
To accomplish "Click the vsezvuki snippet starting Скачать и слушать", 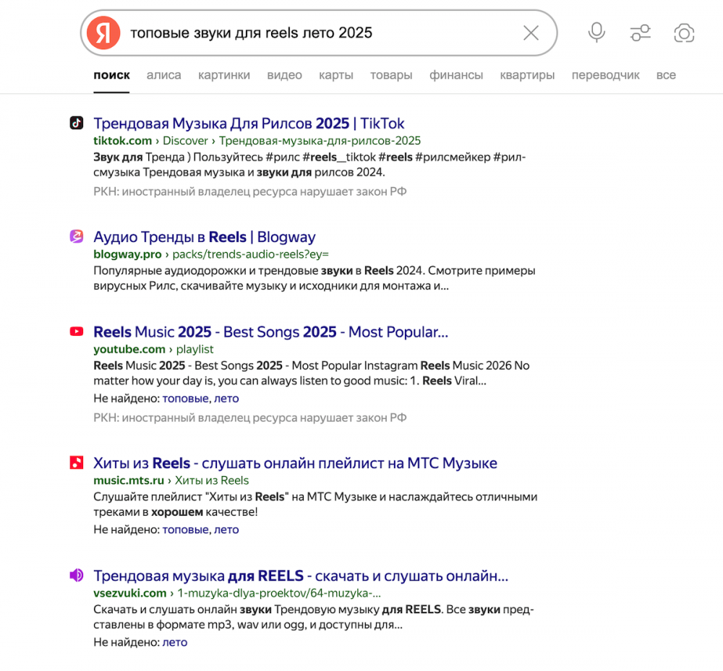I will (314, 617).
